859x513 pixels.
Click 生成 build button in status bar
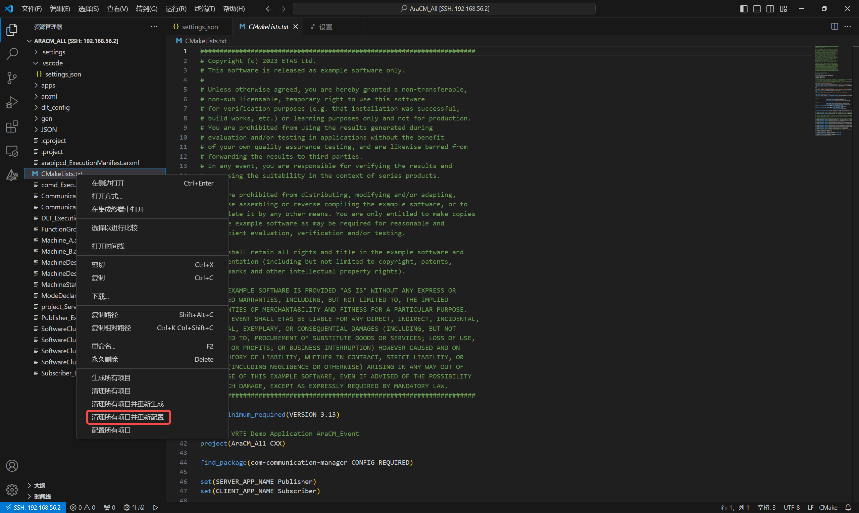[x=134, y=508]
